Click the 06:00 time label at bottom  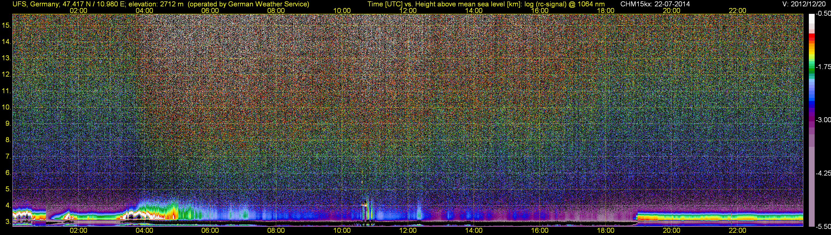pos(210,231)
